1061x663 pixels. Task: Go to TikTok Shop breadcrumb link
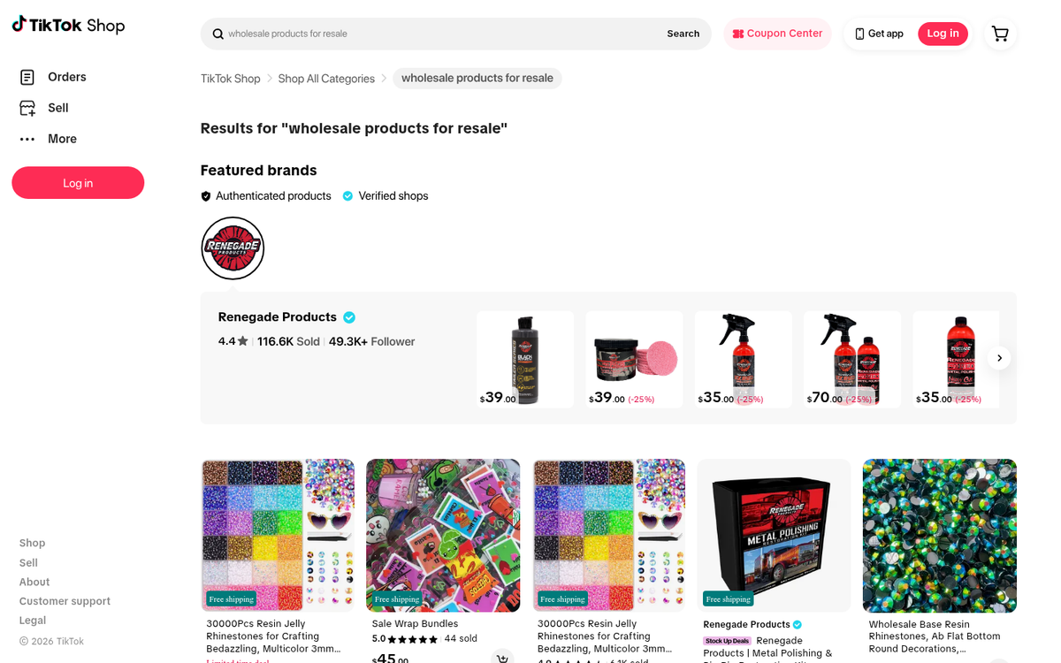(x=230, y=79)
